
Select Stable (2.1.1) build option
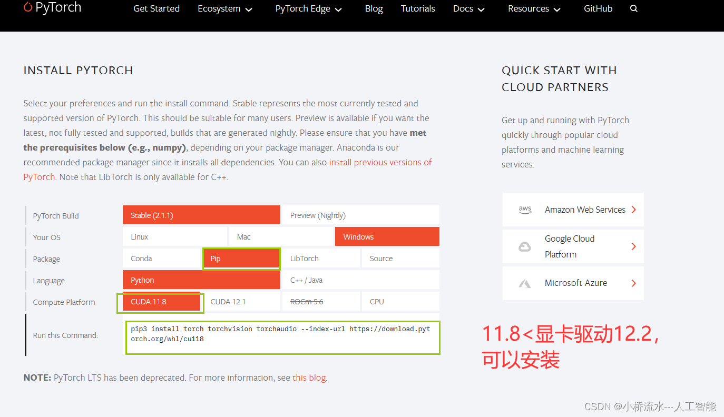point(201,215)
